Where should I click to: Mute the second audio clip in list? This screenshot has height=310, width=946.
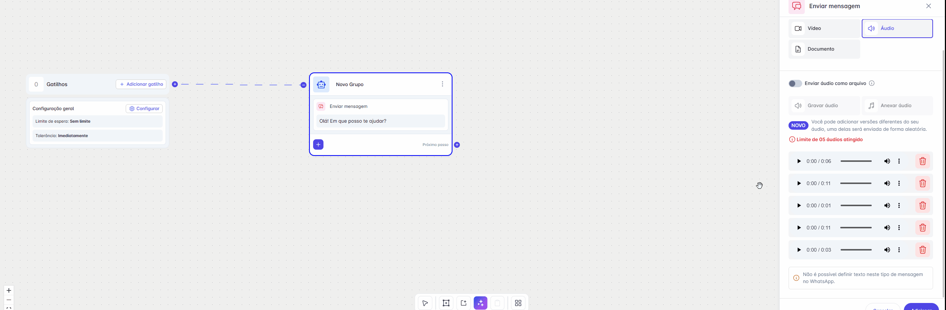coord(887,183)
